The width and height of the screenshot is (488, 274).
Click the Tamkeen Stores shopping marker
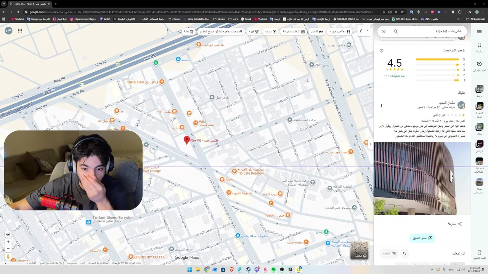pos(88,222)
